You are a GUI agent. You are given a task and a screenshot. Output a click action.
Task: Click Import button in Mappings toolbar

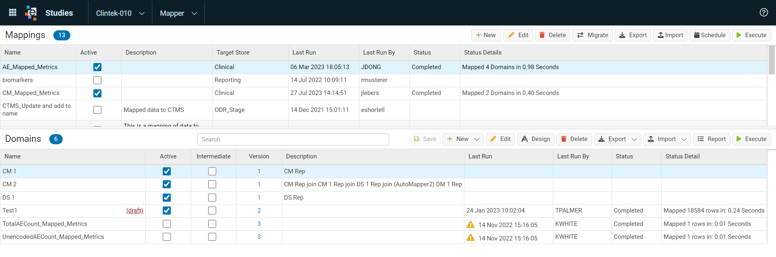pos(670,35)
